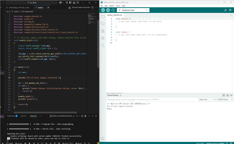The width and height of the screenshot is (234, 144).
Task: Click ESP-IDF Search Error Hint button
Action: (81, 7)
